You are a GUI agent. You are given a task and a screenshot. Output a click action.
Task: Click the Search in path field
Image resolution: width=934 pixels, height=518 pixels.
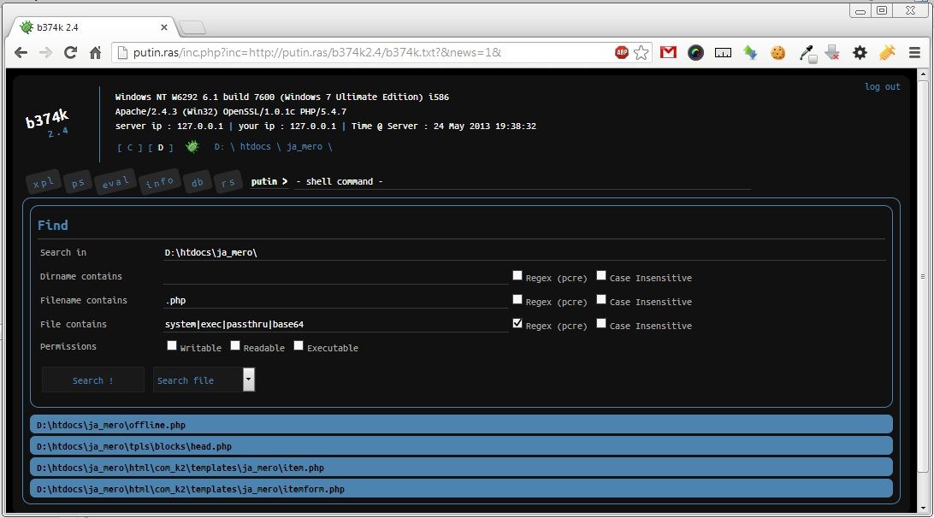coord(524,252)
